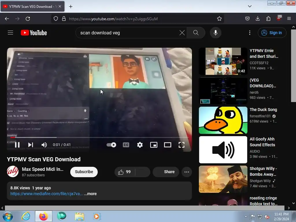The height and width of the screenshot is (222, 296).
Task: Open YTPMV Ernie and Bert thumbnail
Action: click(x=223, y=61)
